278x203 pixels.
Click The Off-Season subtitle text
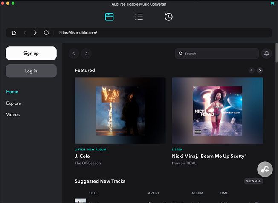[x=88, y=163]
